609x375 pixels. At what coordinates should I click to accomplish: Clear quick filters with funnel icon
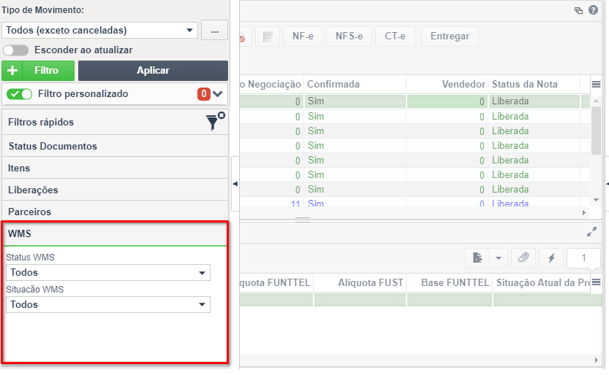[x=215, y=122]
